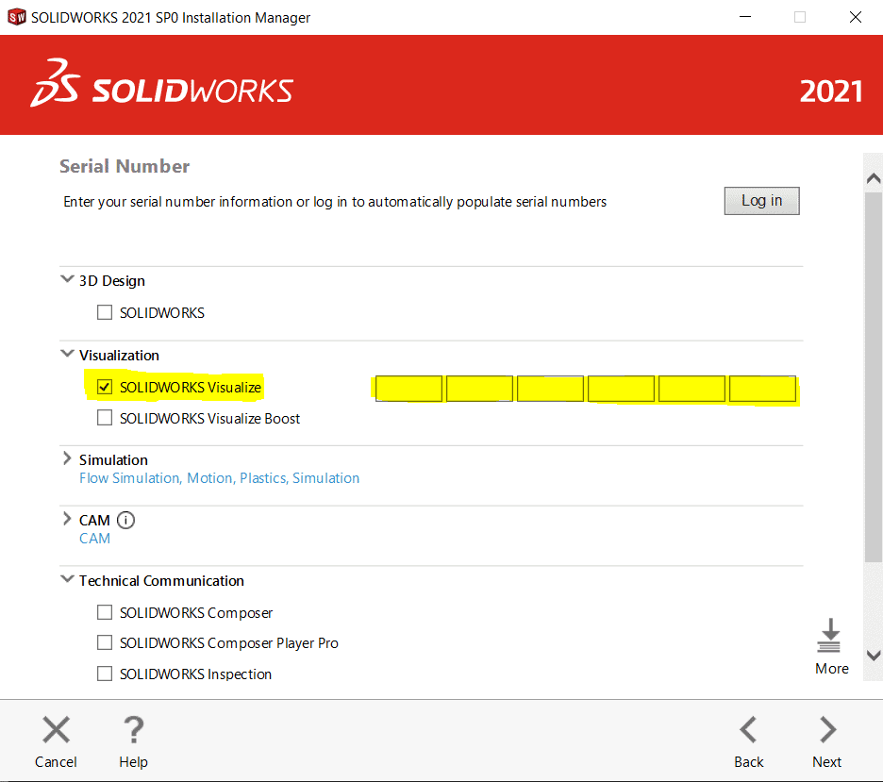
Task: Check the SOLIDWORKS Inspection checkbox
Action: click(105, 674)
